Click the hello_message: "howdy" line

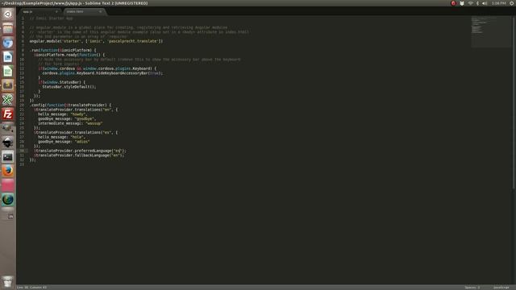[63, 114]
